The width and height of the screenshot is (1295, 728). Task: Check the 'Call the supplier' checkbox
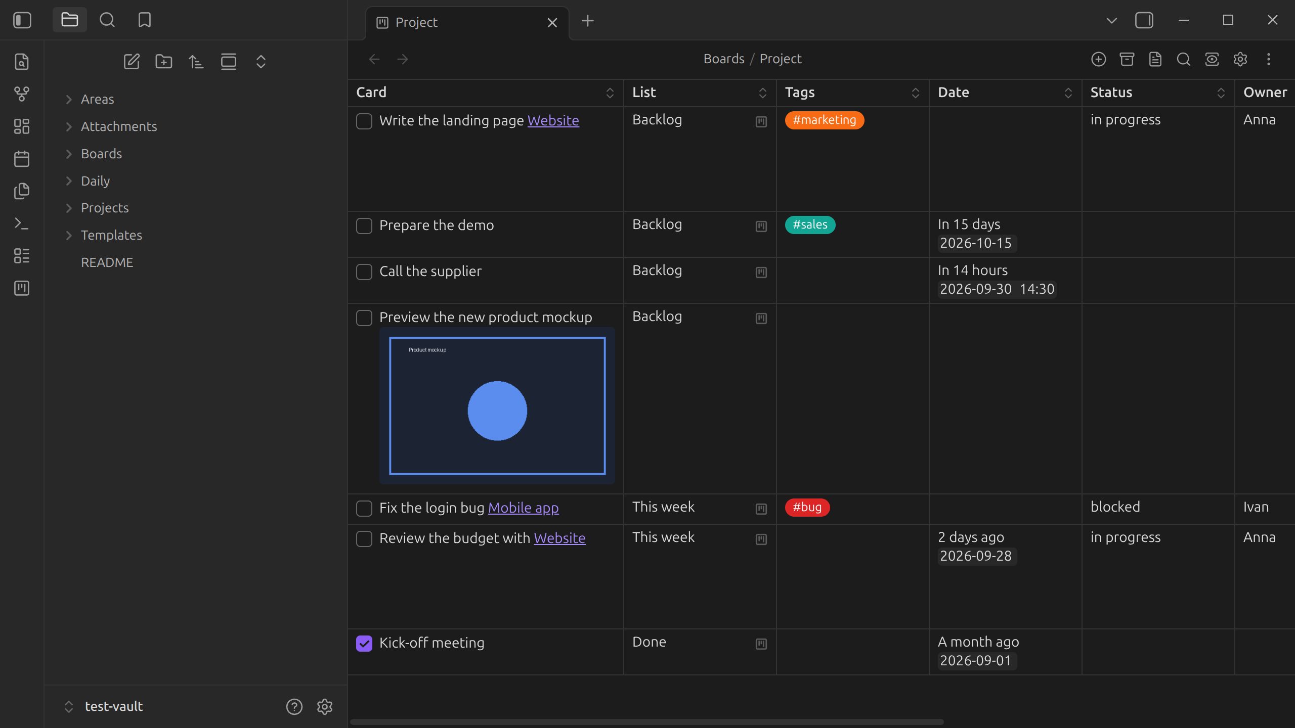point(364,272)
